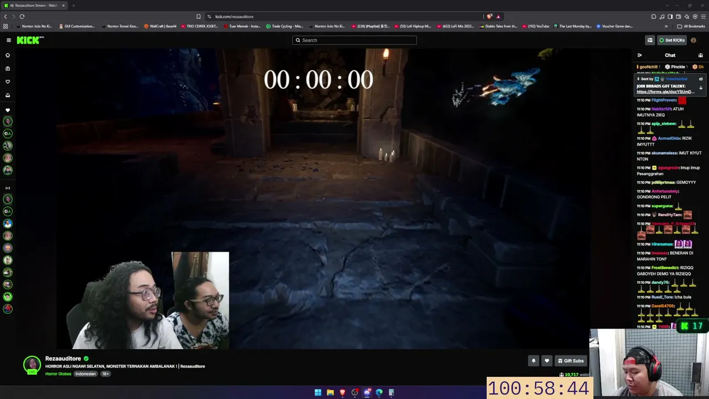This screenshot has height=399, width=709.
Task: Expand the pinned chat message arrow
Action: click(x=701, y=88)
